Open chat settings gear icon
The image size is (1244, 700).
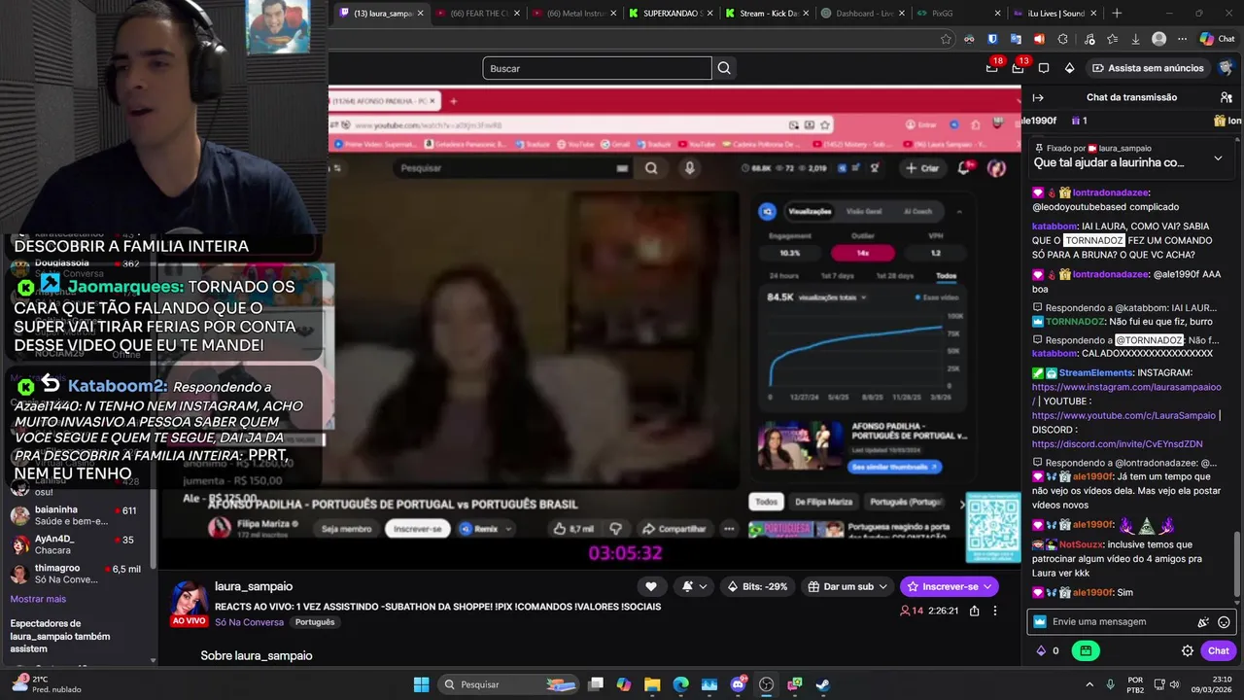click(1188, 650)
